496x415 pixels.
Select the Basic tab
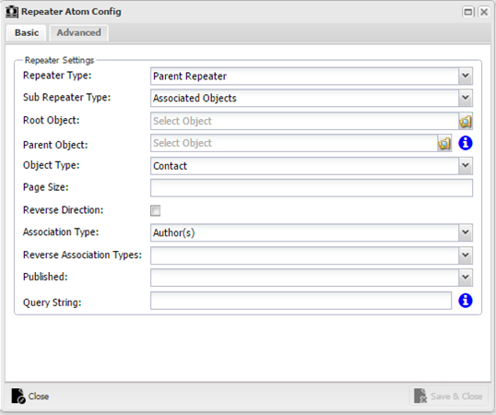(x=27, y=33)
